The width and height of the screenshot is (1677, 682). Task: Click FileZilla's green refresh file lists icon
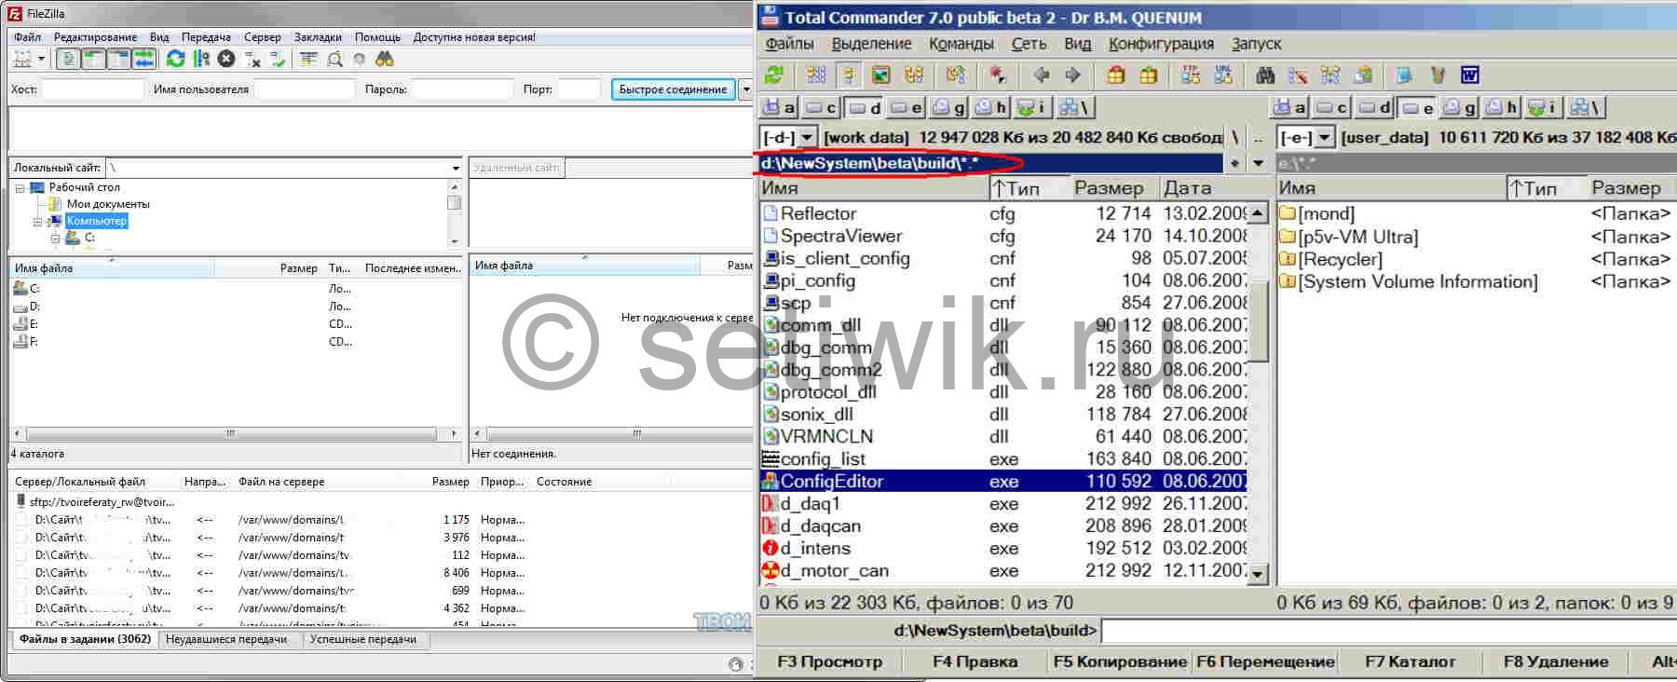tap(175, 59)
